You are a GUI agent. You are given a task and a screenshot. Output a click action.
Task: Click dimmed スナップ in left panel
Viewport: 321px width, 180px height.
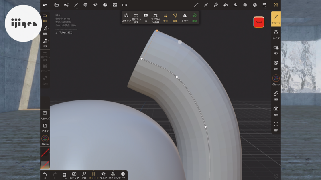coord(45,68)
